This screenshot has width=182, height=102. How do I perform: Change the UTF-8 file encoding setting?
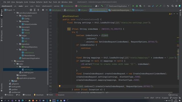pyautogui.click(x=158, y=98)
